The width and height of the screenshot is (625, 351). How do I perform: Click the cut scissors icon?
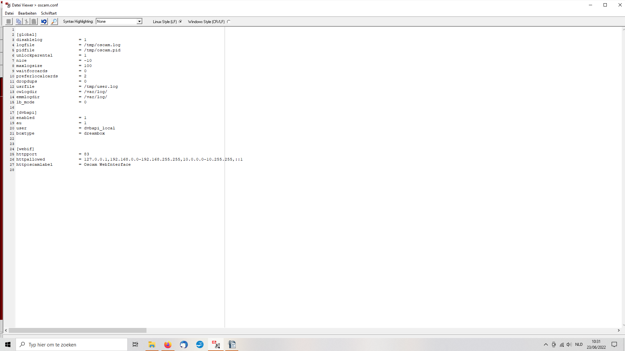click(x=26, y=21)
